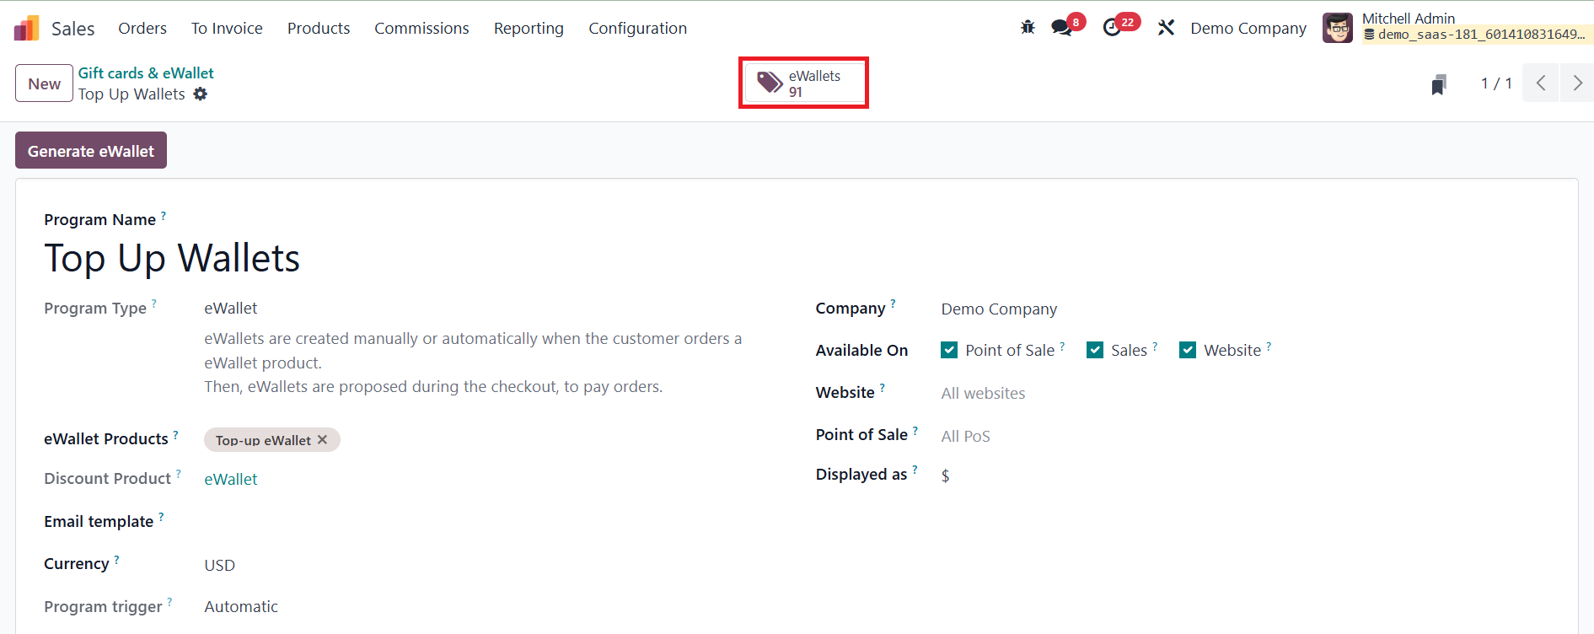This screenshot has height=634, width=1594.
Task: Go to the next record arrow
Action: pos(1577,83)
